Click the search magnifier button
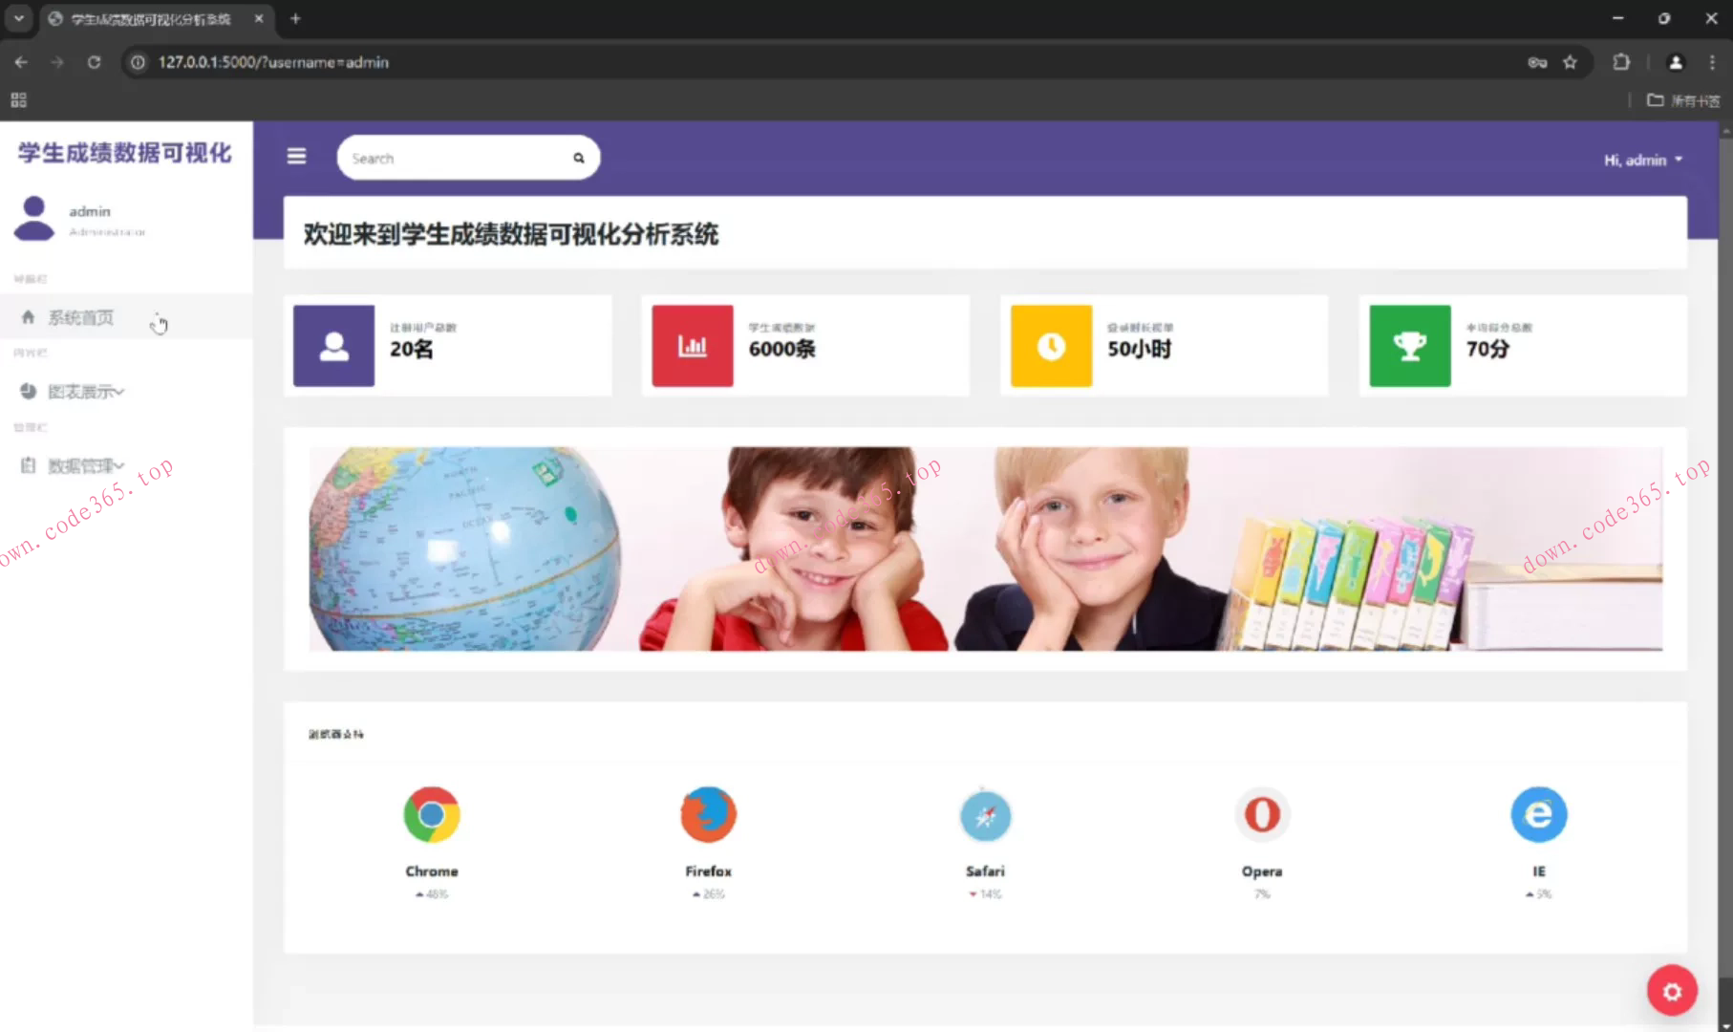Viewport: 1733px width, 1032px height. point(578,157)
